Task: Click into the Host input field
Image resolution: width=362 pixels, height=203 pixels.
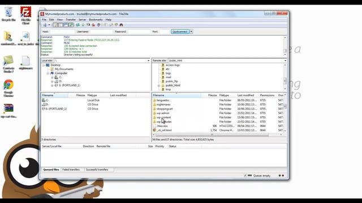Action: pos(62,32)
